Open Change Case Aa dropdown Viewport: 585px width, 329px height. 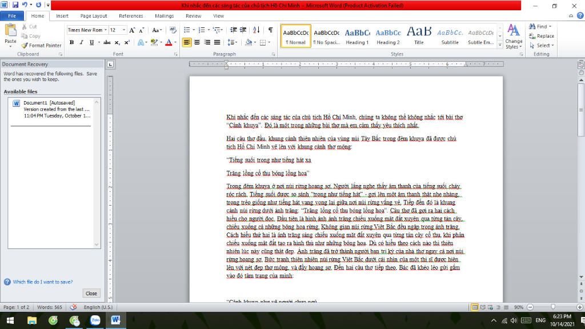tap(157, 30)
